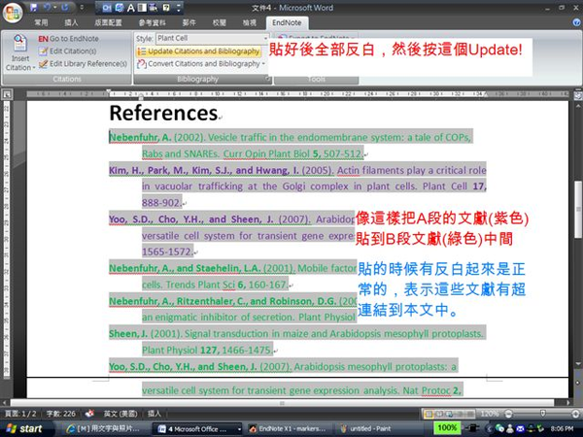Open the Bibliography group dialog launcher

pyautogui.click(x=267, y=79)
